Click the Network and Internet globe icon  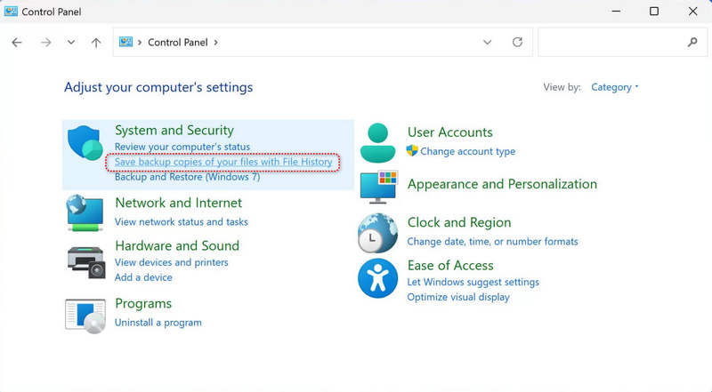(x=85, y=212)
